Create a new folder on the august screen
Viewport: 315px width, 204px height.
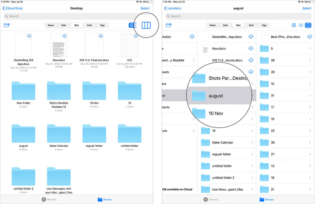(169, 25)
